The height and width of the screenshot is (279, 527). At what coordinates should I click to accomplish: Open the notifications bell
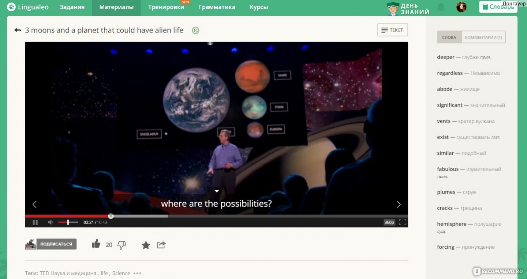(x=441, y=7)
